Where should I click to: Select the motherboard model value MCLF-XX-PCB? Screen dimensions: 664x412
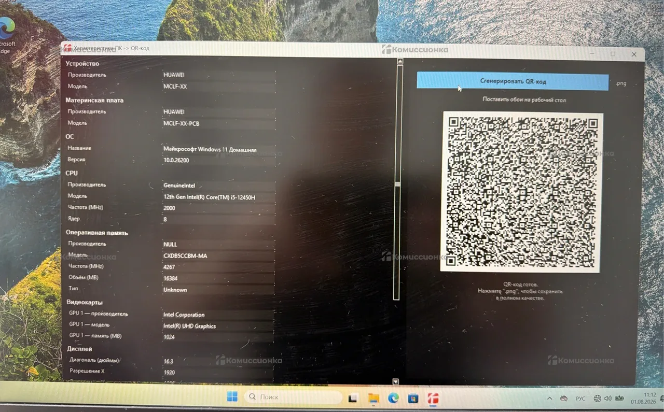click(181, 123)
